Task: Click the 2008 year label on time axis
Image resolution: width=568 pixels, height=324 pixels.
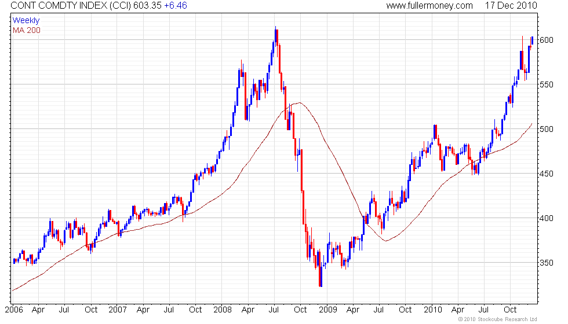Action: (x=223, y=310)
